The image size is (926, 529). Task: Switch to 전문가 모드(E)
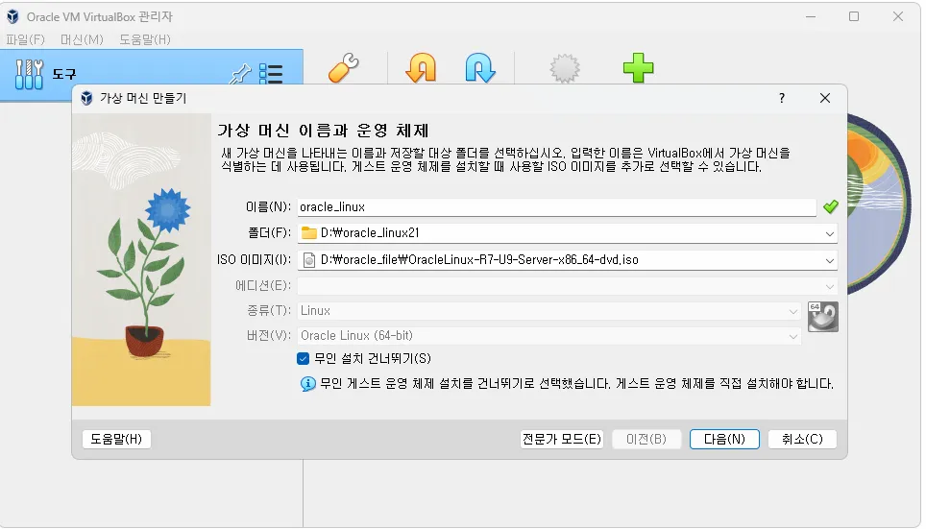(562, 440)
